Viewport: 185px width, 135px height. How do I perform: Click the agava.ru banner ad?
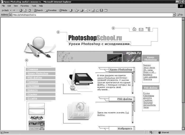point(99,56)
